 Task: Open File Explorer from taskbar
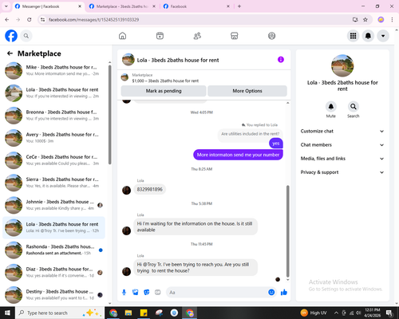128,313
